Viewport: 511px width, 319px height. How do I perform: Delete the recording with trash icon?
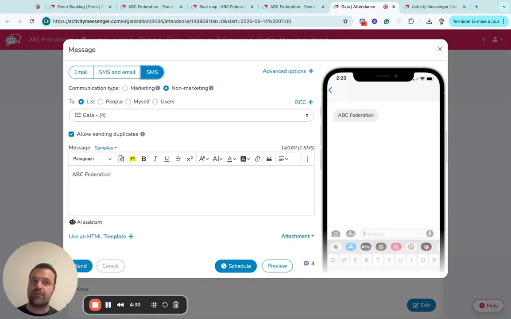point(176,305)
